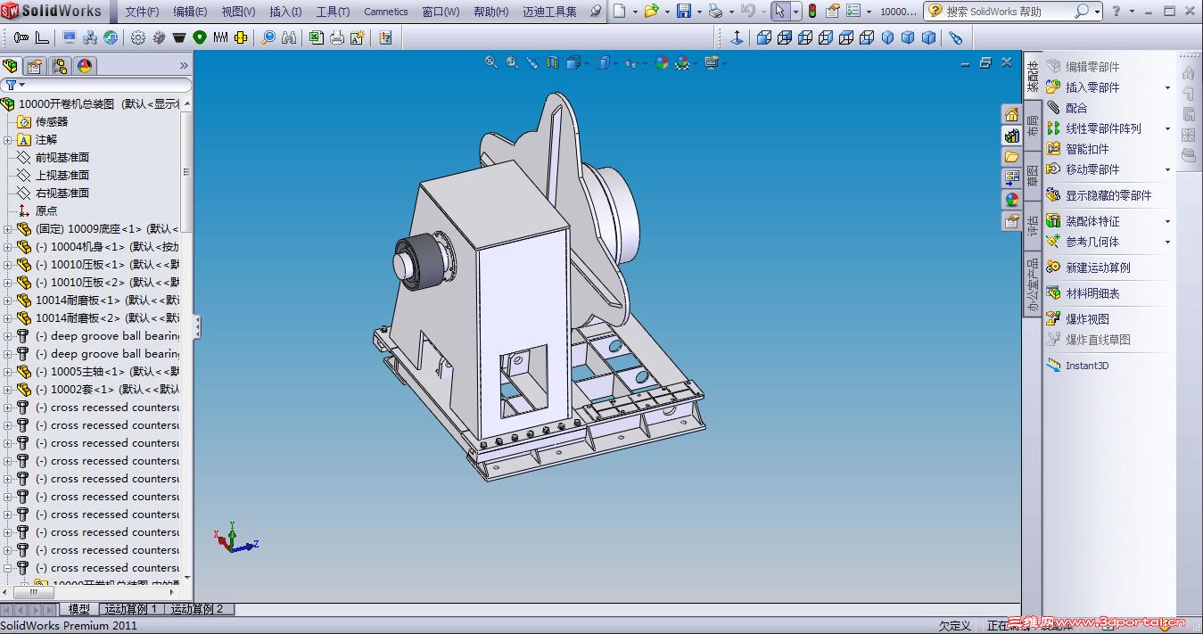Expand the 注解 tree node
The width and height of the screenshot is (1203, 634).
point(8,140)
